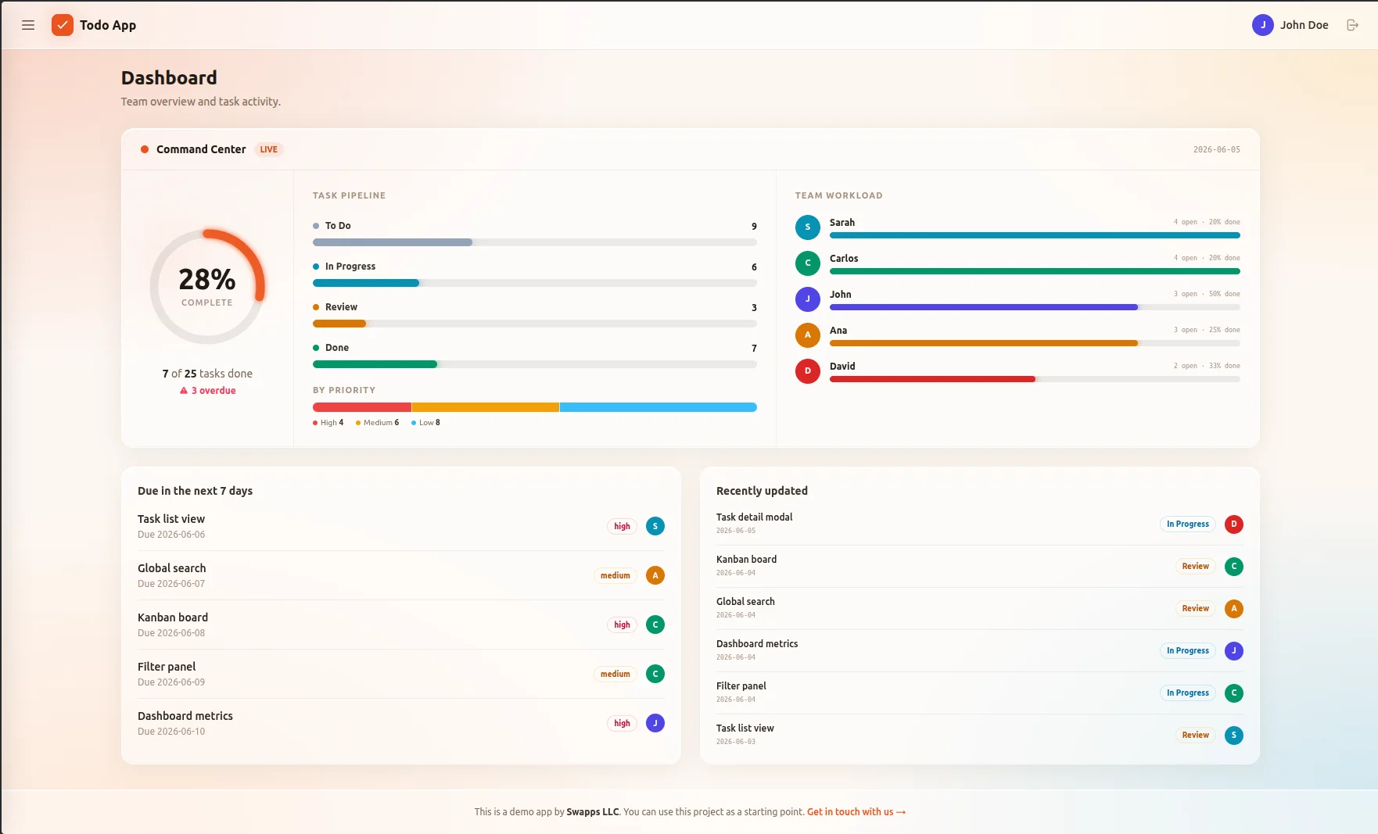The height and width of the screenshot is (834, 1378).
Task: Click the Todo App checkmark logo
Action: [x=63, y=25]
